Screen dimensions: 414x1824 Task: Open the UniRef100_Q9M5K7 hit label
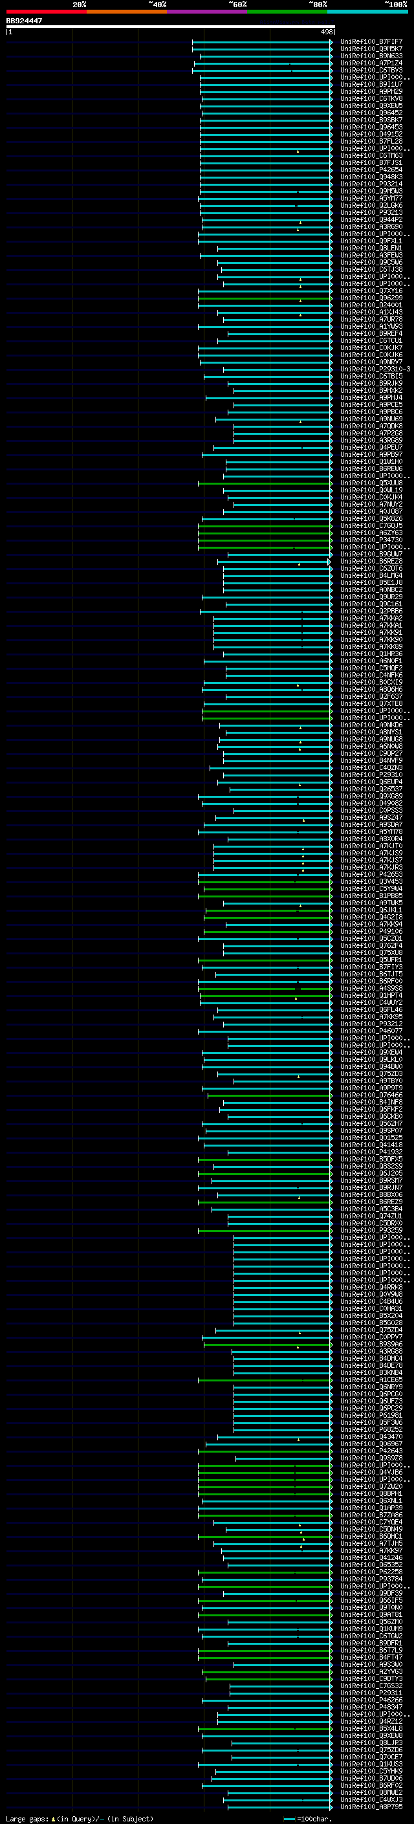coord(371,49)
